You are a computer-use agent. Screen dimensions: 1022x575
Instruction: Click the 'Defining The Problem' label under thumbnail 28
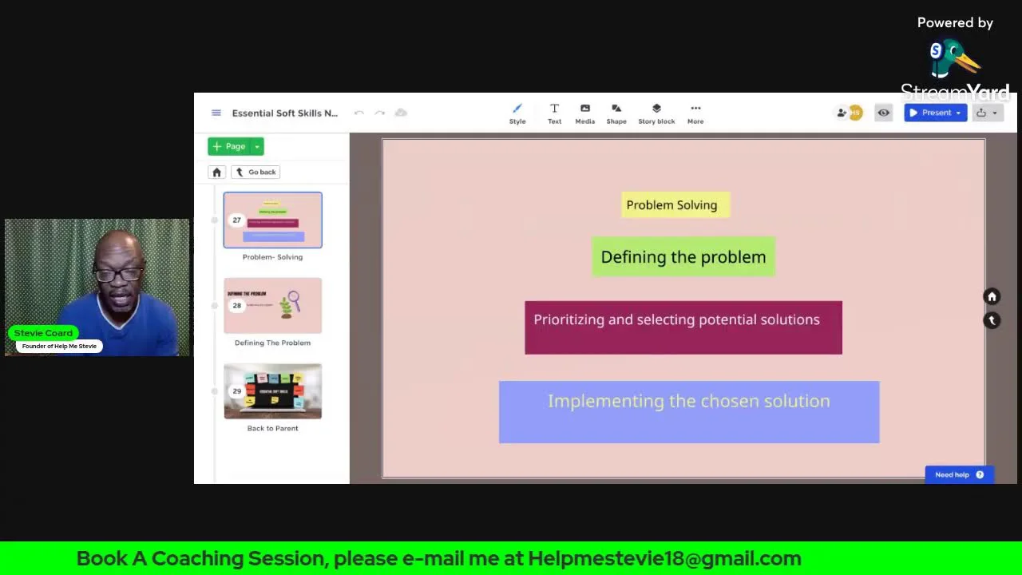click(x=272, y=343)
